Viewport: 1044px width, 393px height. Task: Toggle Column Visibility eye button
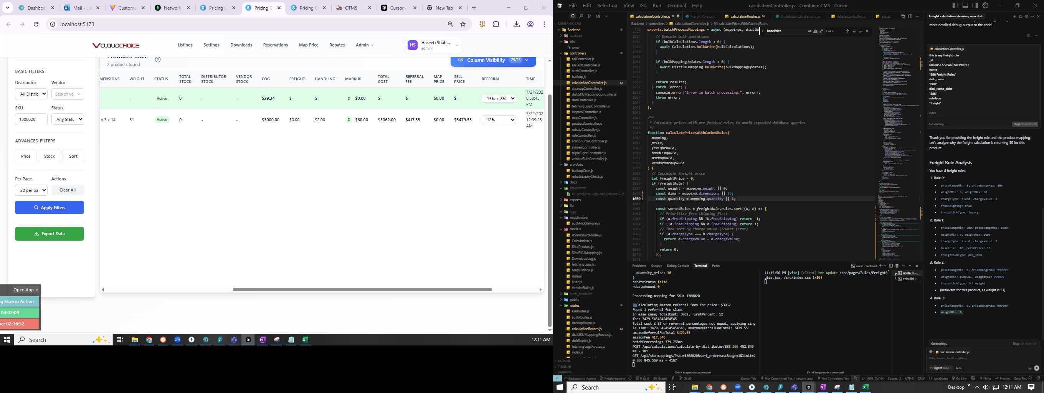[x=493, y=60]
